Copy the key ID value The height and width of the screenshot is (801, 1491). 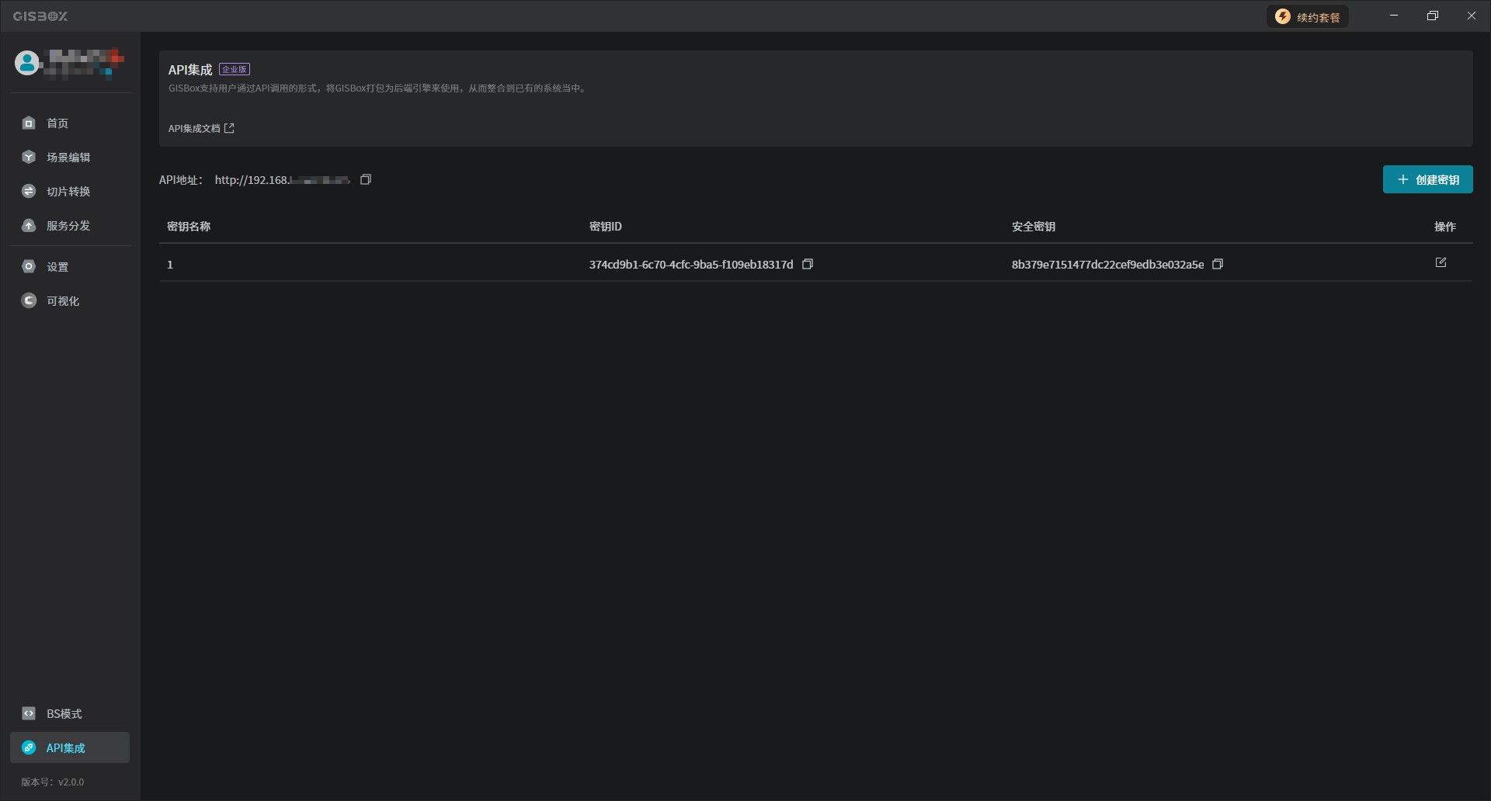(808, 265)
